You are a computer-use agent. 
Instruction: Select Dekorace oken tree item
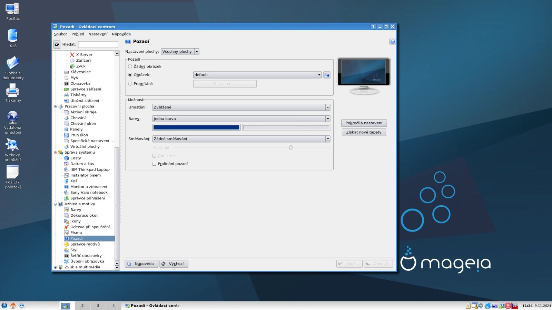[85, 216]
